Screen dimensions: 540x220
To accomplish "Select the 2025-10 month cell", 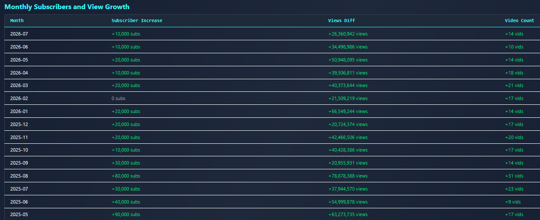I will coord(19,150).
